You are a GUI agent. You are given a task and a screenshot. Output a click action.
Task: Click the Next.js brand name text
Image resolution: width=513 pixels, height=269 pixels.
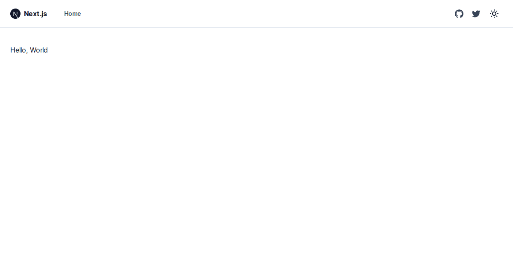(x=35, y=14)
